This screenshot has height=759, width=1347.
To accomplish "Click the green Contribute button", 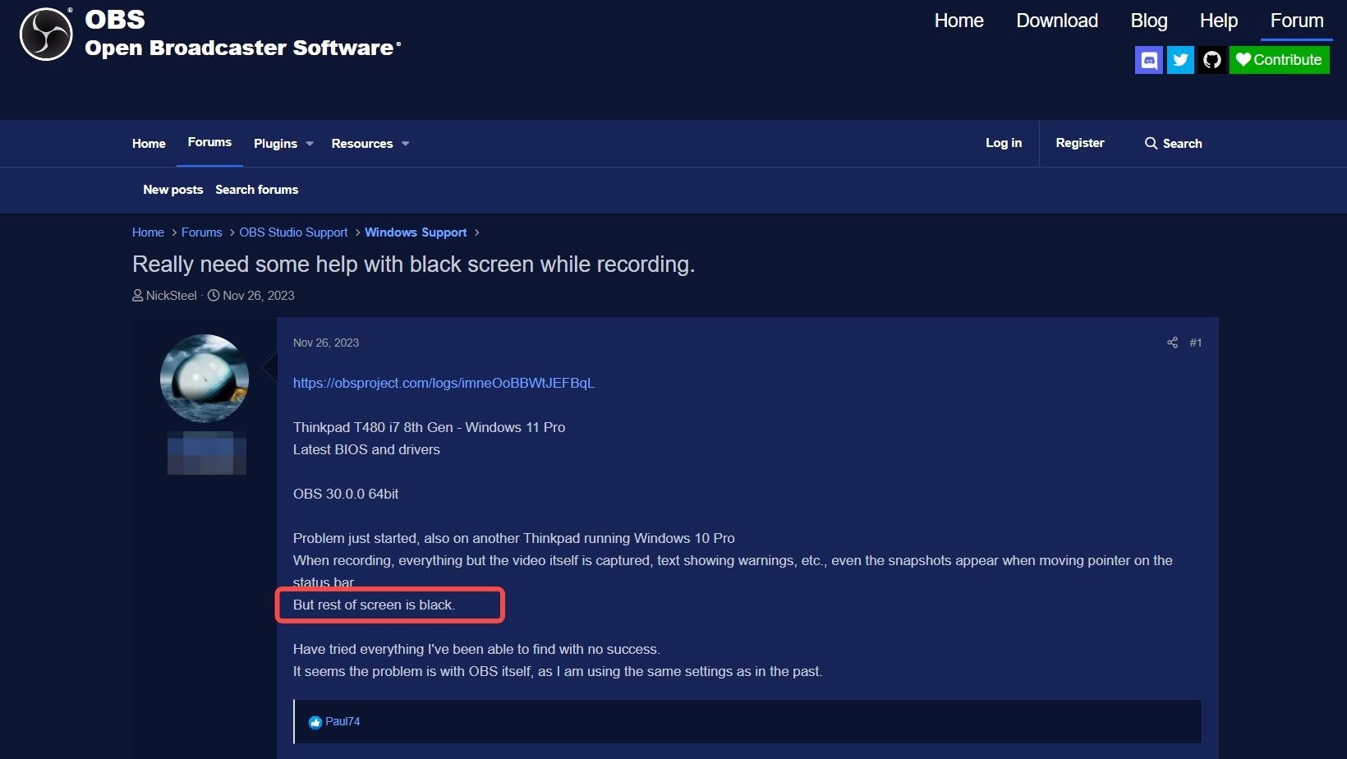I will (1280, 60).
